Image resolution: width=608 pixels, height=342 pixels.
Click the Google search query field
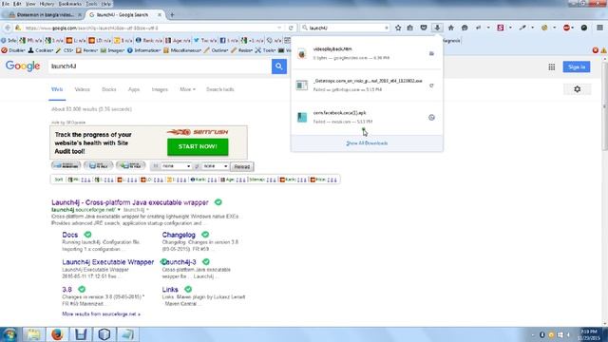pyautogui.click(x=161, y=66)
